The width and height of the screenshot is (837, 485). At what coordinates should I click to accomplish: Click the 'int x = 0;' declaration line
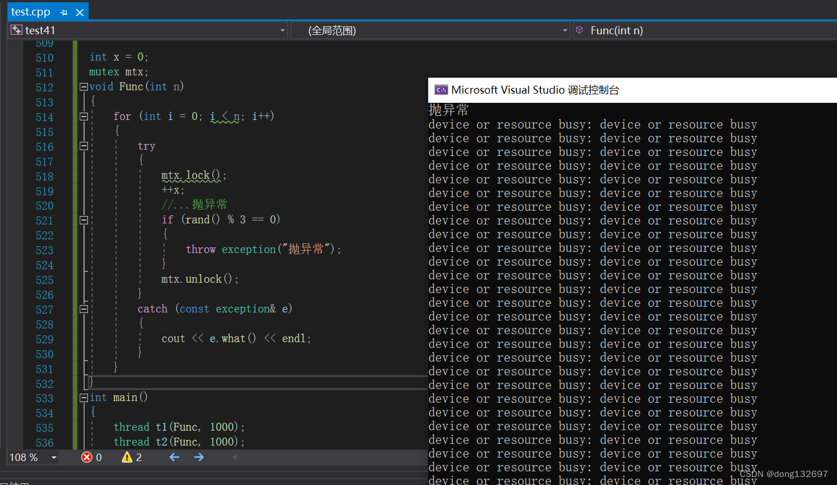click(119, 57)
